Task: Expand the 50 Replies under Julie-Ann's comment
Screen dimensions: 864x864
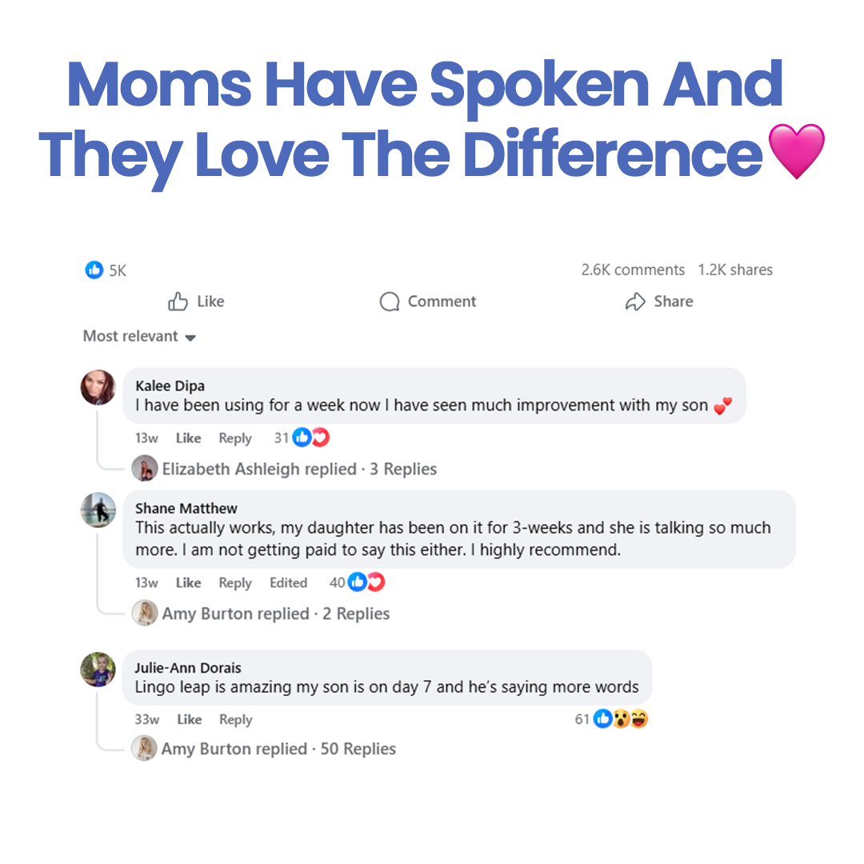Action: [358, 749]
